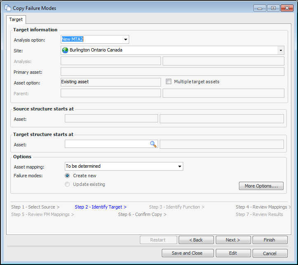Select the Create new radio button
This screenshot has width=298, height=265.
tap(68, 176)
